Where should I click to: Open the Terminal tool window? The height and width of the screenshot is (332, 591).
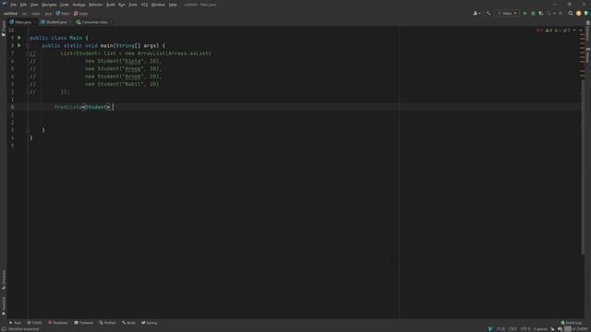[84, 323]
